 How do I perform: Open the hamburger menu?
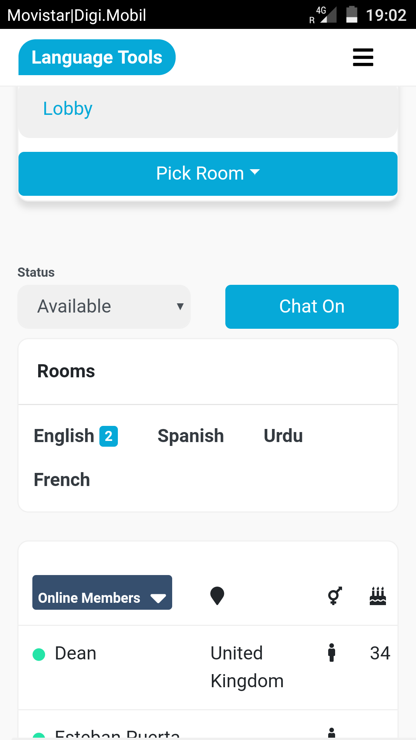(x=363, y=57)
